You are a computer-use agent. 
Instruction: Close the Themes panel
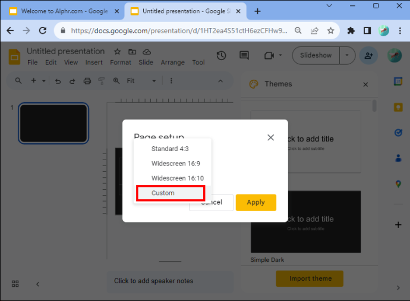coord(365,84)
